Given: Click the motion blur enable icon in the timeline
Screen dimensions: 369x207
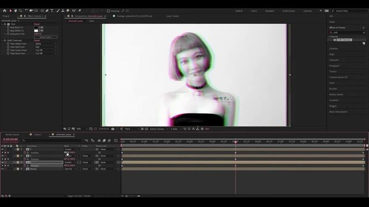Looking at the screenshot, I should [x=109, y=140].
